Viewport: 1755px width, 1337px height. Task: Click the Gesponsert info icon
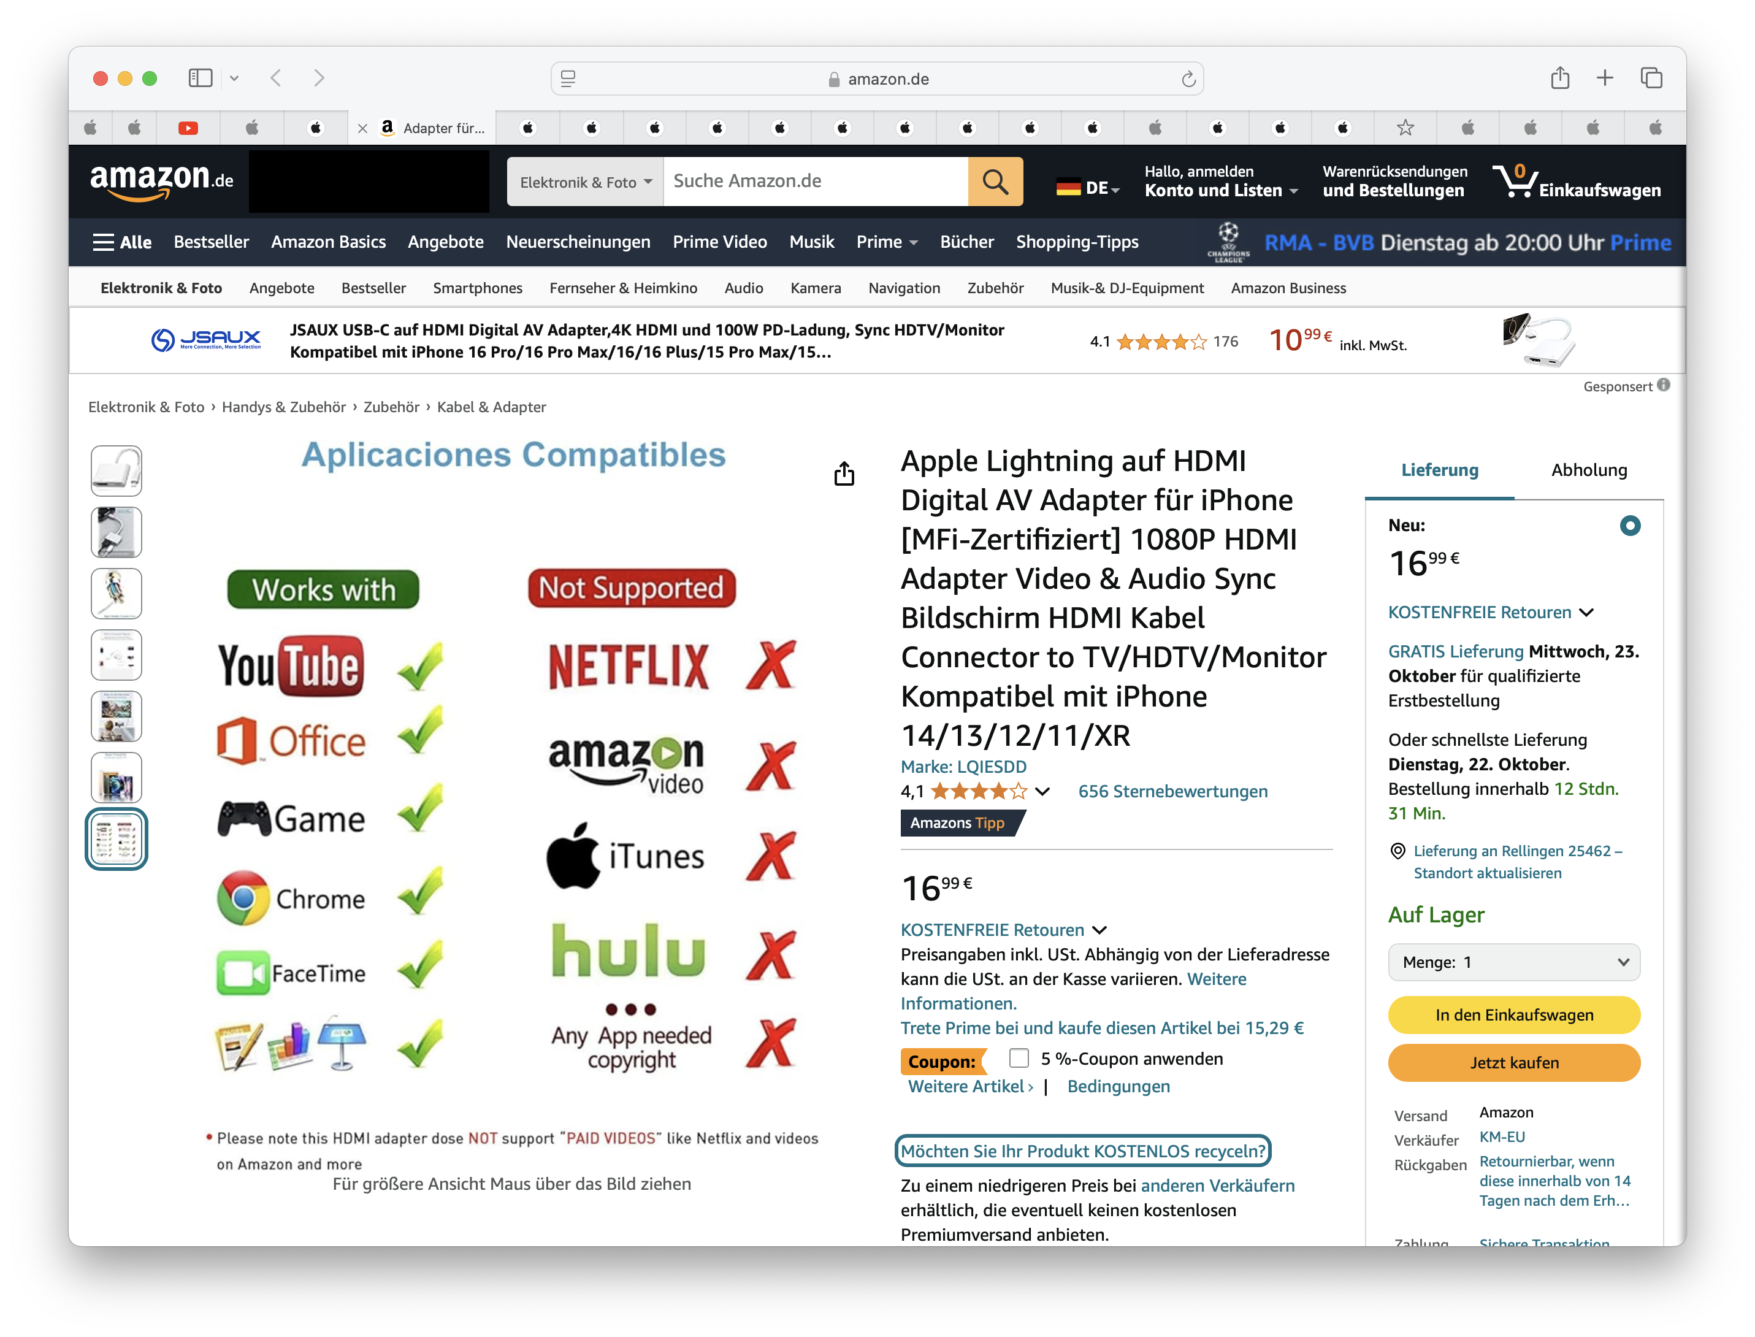tap(1664, 385)
